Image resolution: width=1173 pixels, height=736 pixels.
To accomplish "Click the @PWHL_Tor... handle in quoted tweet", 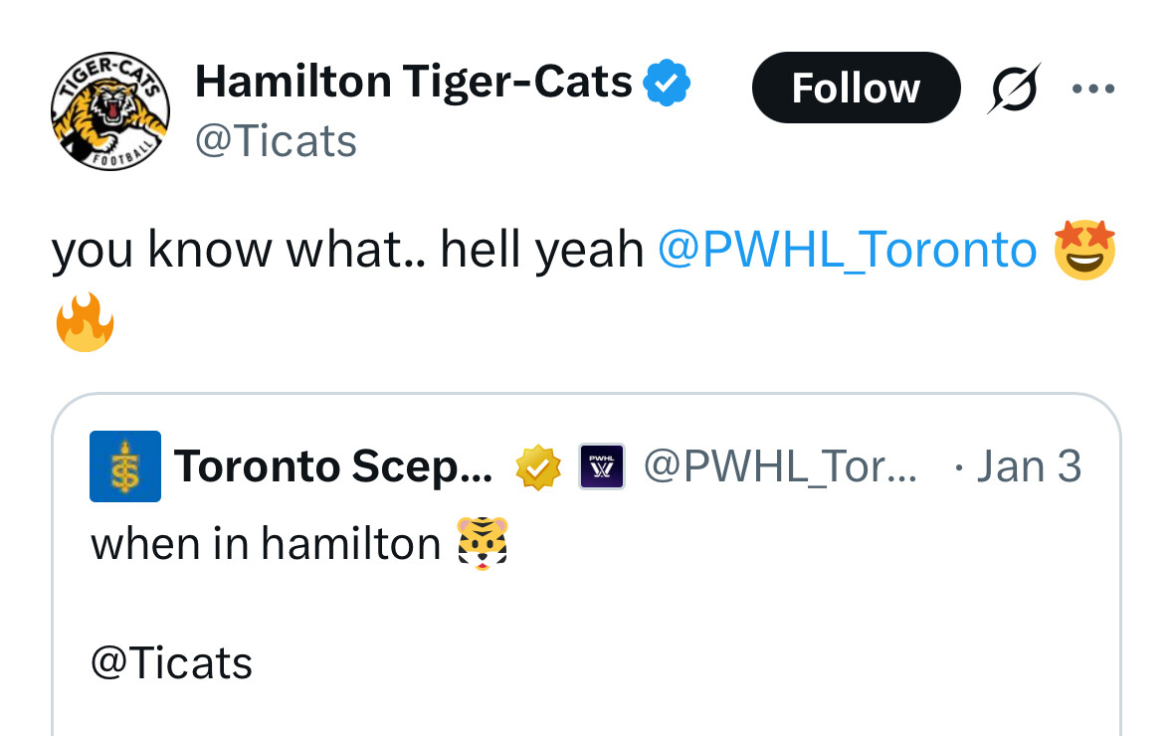I will pos(780,466).
